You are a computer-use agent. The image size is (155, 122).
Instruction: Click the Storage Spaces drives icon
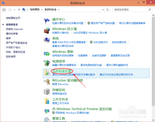tap(47, 92)
